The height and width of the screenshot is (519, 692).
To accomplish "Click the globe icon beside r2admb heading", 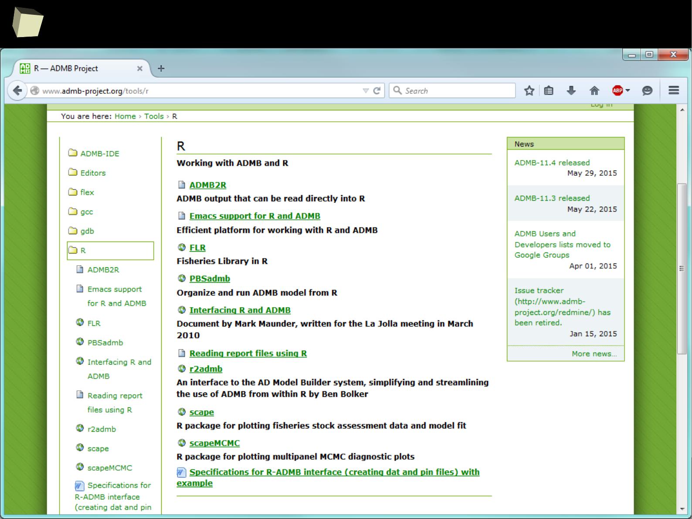I will click(x=182, y=369).
